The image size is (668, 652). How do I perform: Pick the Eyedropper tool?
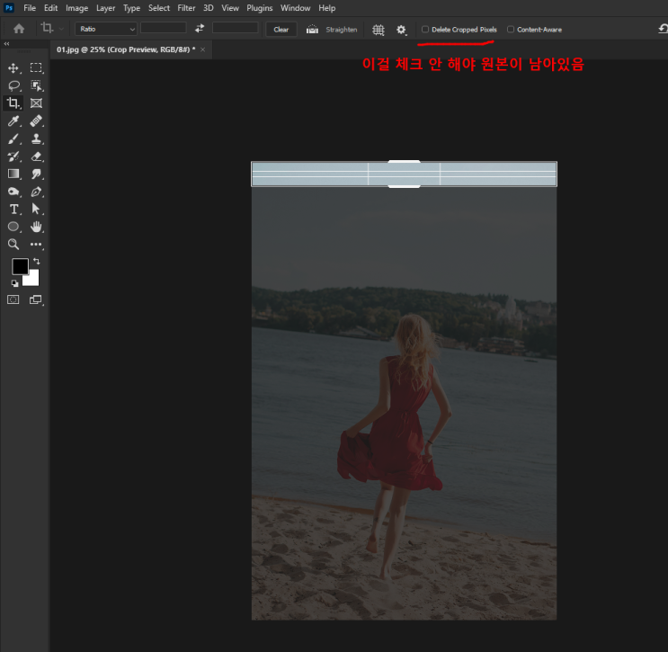[13, 121]
